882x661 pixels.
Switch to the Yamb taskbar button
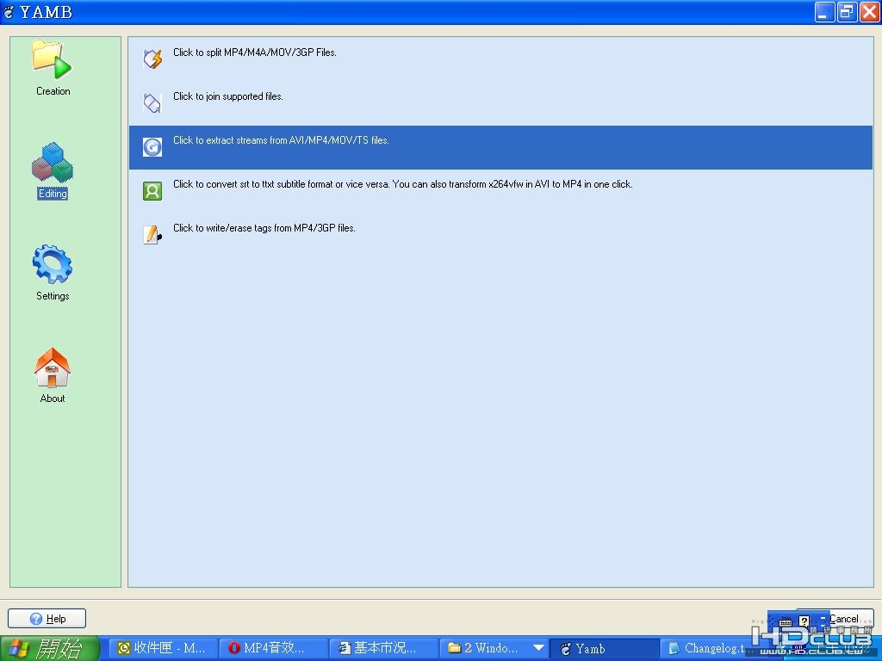(605, 648)
